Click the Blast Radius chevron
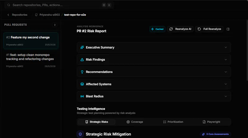Image resolution: width=248 pixels, height=138 pixels. [x=226, y=96]
